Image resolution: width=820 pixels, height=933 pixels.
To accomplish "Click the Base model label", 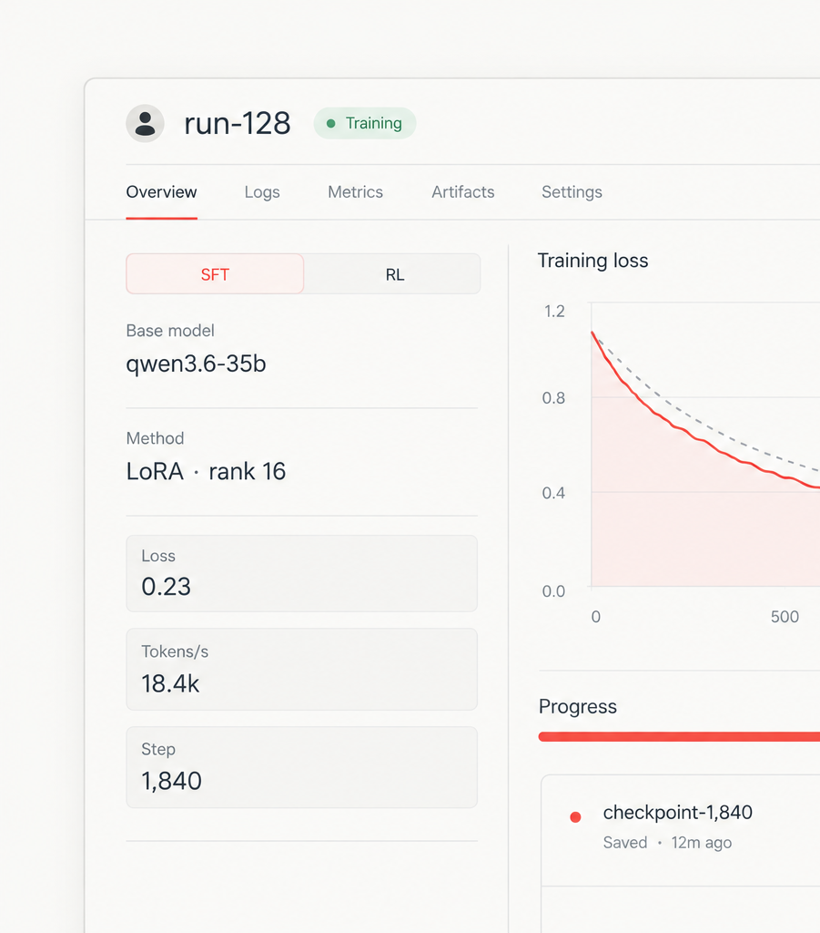I will pyautogui.click(x=170, y=331).
